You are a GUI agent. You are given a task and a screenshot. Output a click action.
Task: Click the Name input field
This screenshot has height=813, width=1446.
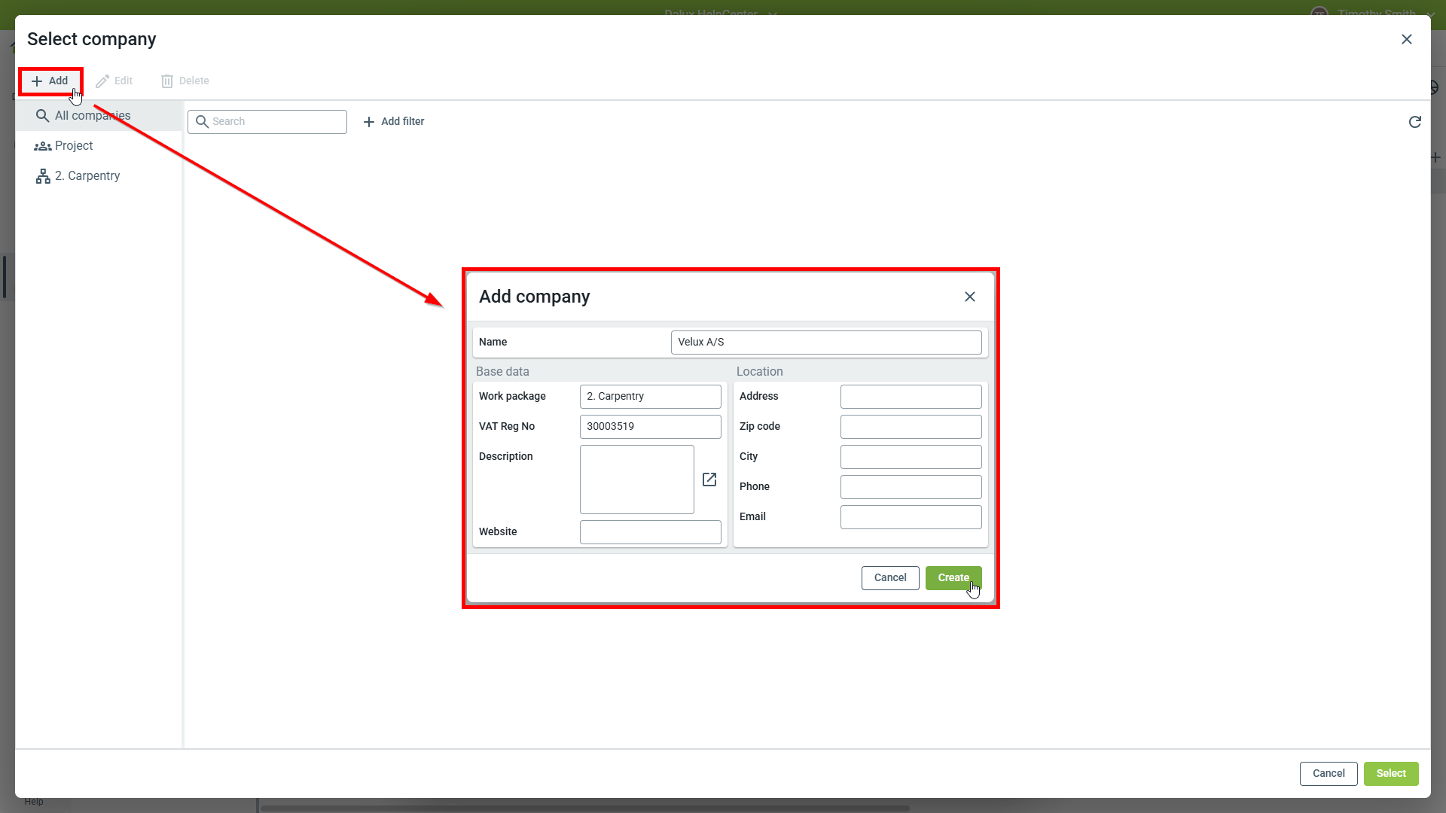[825, 342]
